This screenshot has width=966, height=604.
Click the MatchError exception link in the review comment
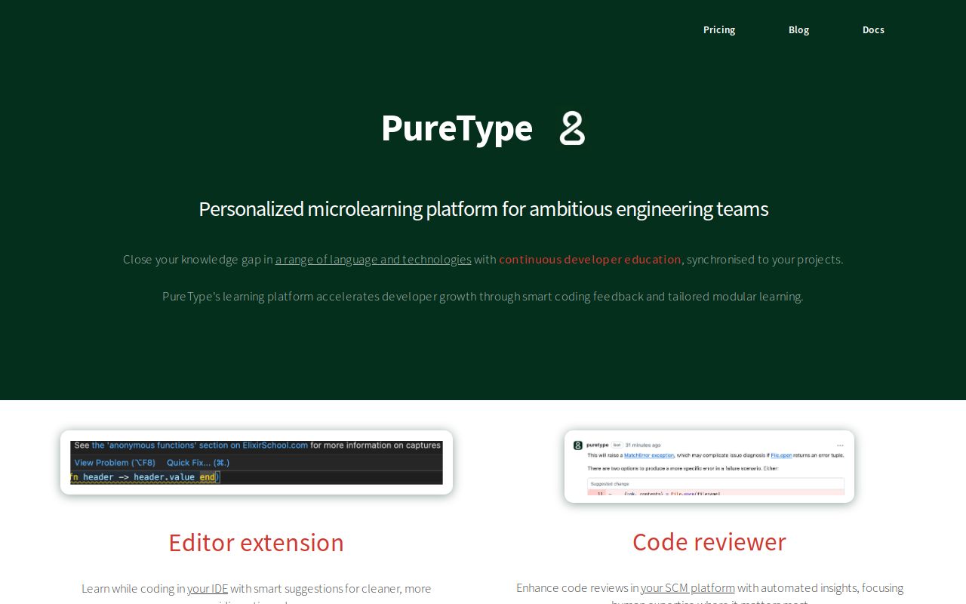pos(649,455)
